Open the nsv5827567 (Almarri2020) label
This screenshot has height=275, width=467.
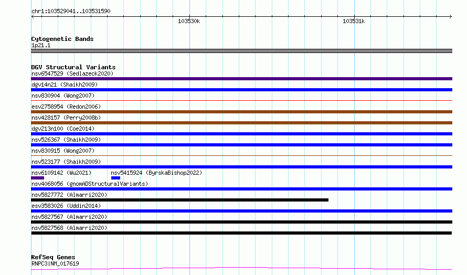click(x=69, y=217)
